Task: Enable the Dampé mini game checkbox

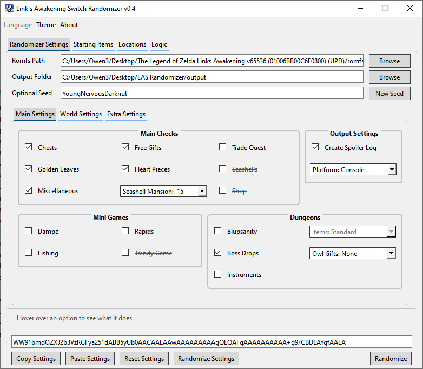Action: coord(28,231)
